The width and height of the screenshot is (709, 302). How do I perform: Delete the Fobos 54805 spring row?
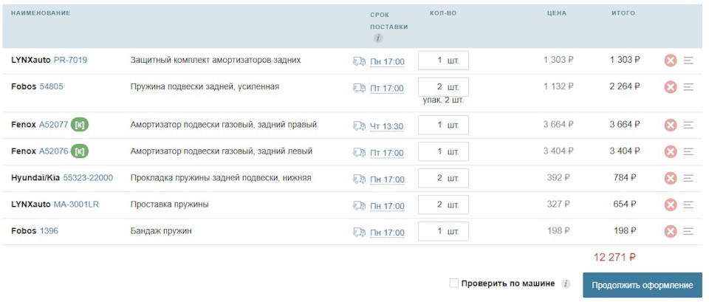coord(670,87)
